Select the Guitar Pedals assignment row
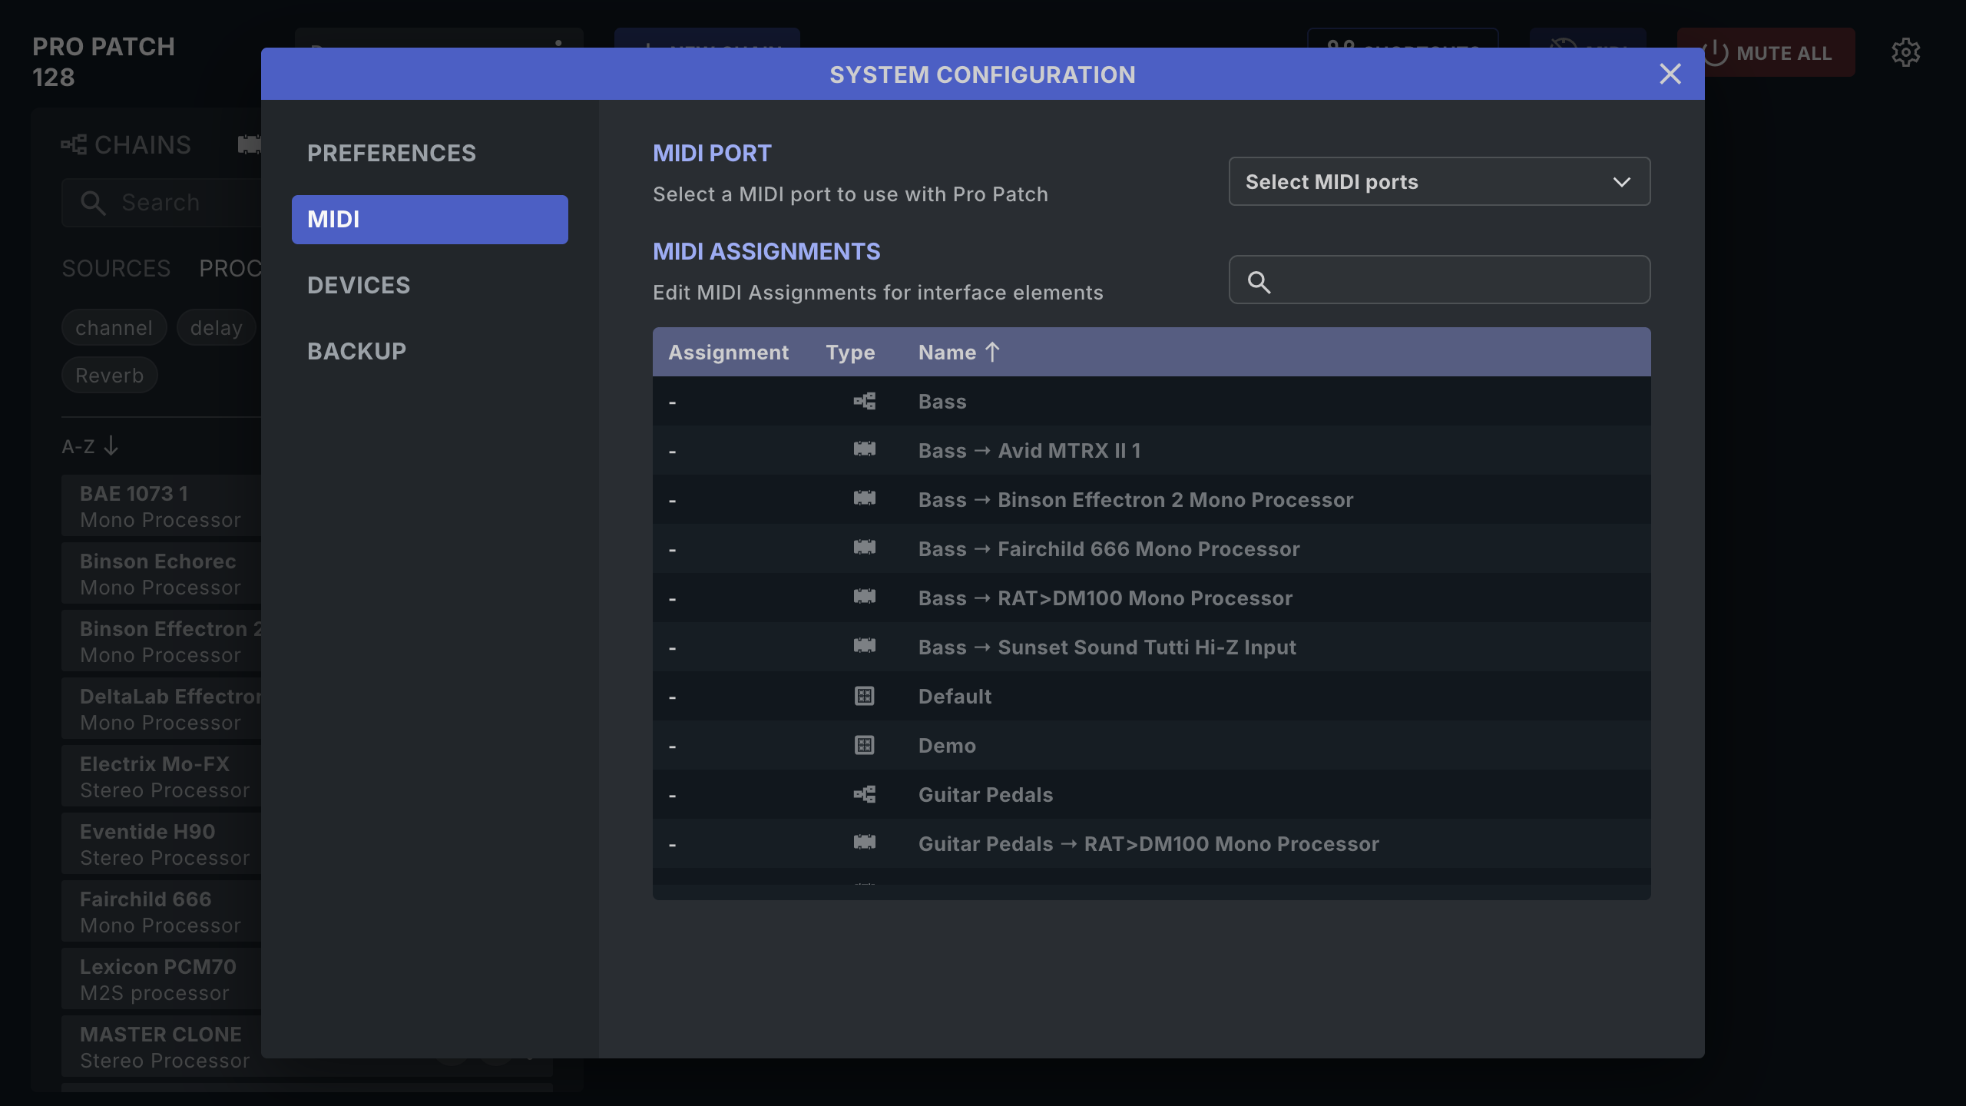1966x1106 pixels. [x=1152, y=794]
